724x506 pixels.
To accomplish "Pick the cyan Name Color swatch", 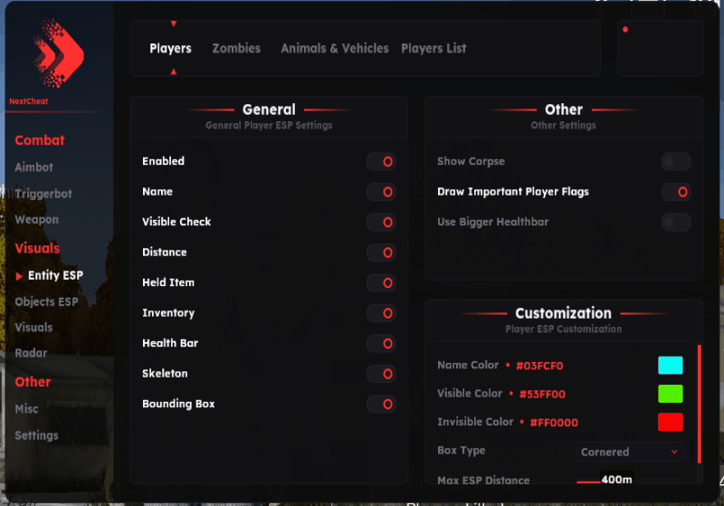I will pyautogui.click(x=671, y=365).
